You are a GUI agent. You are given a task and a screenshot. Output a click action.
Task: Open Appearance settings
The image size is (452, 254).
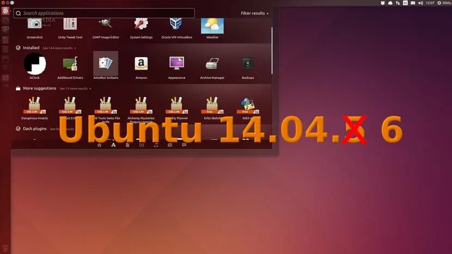click(x=176, y=66)
